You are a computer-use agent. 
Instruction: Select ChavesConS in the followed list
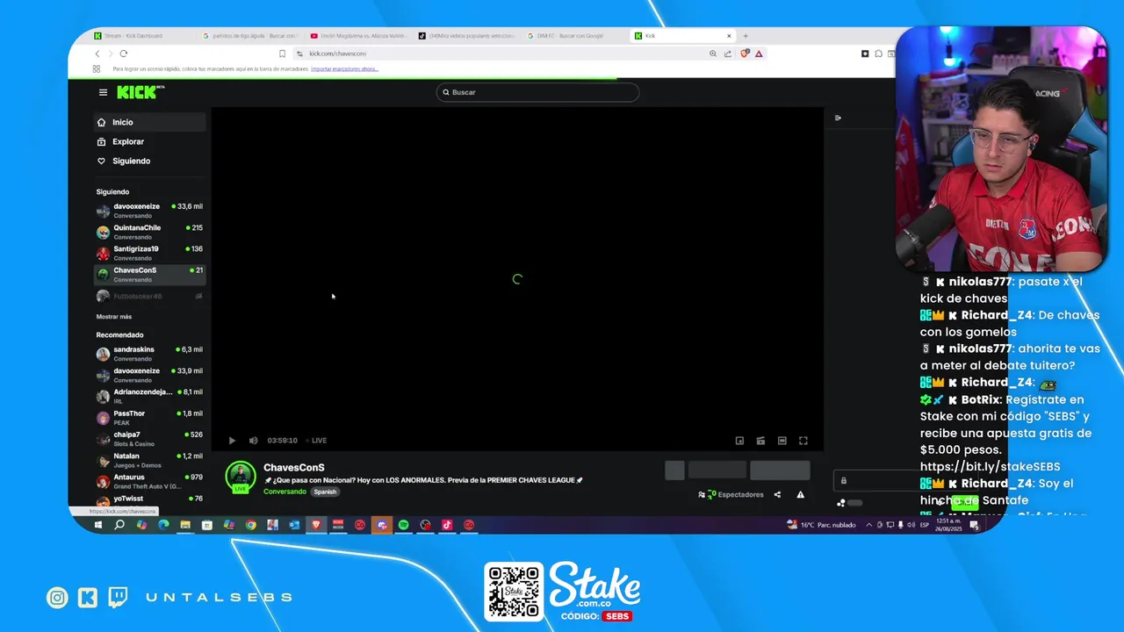coord(149,274)
